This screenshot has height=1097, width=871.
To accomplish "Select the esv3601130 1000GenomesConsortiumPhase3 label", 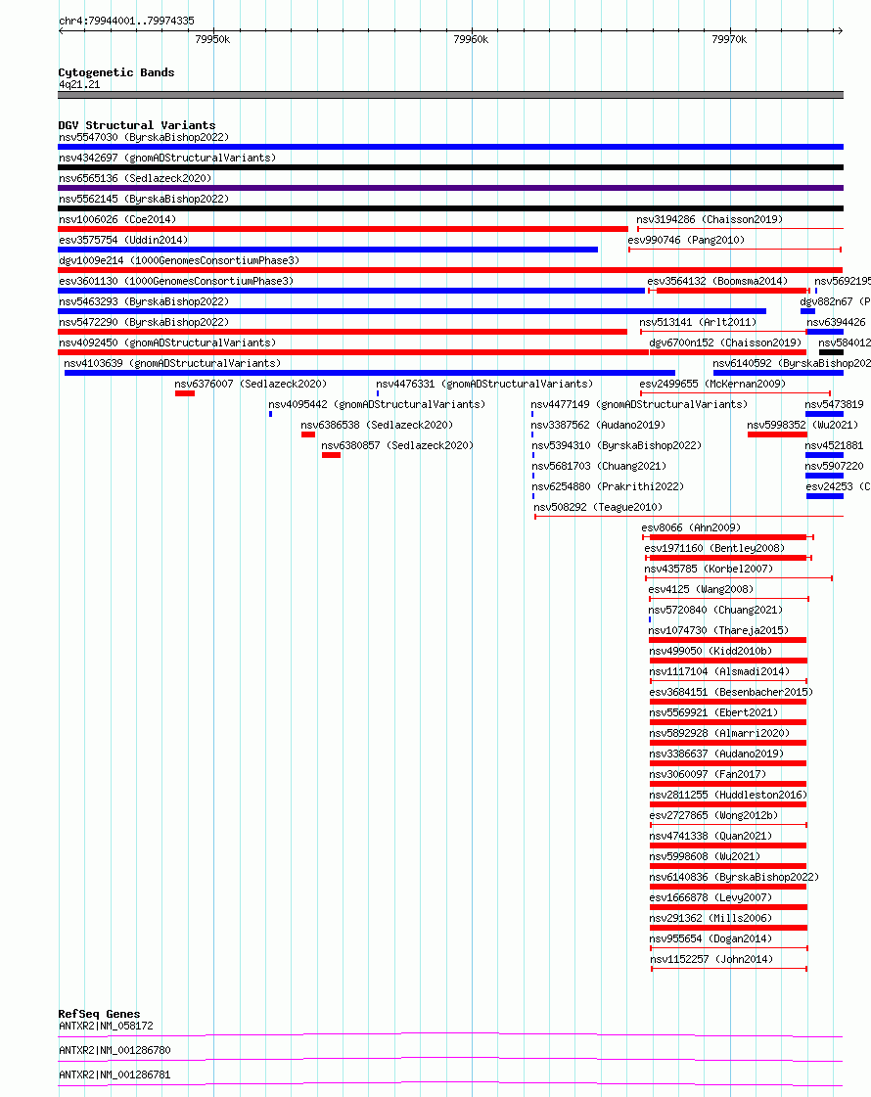I will [176, 281].
